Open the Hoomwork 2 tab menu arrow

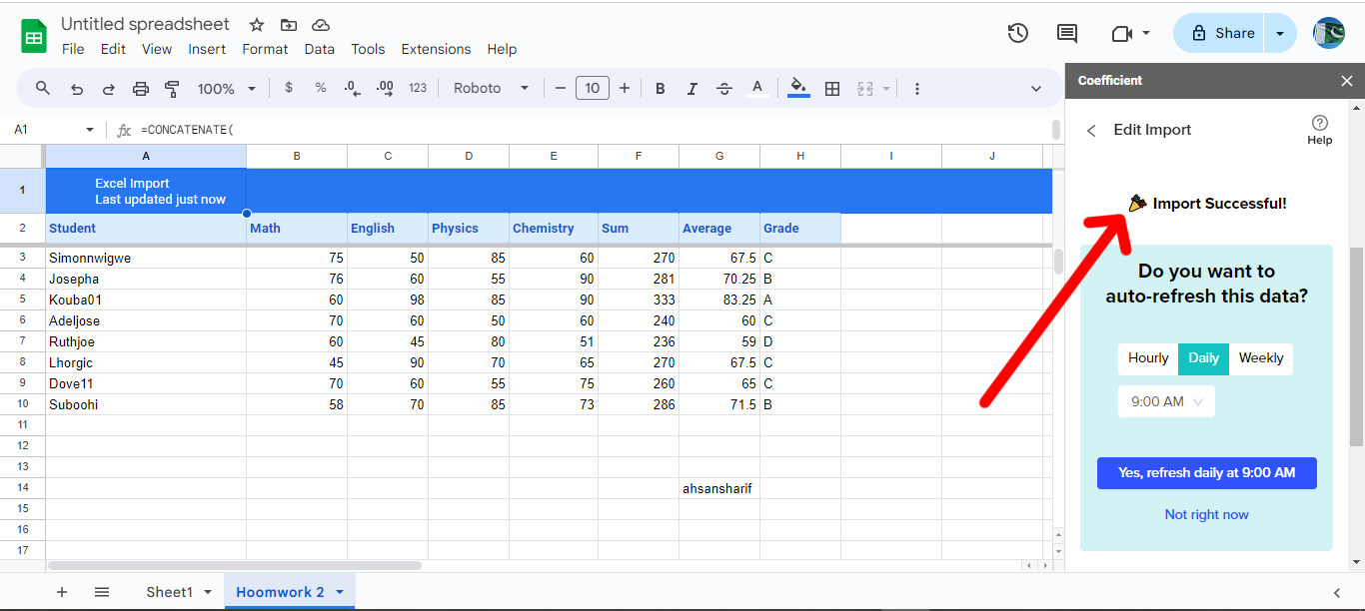(340, 592)
